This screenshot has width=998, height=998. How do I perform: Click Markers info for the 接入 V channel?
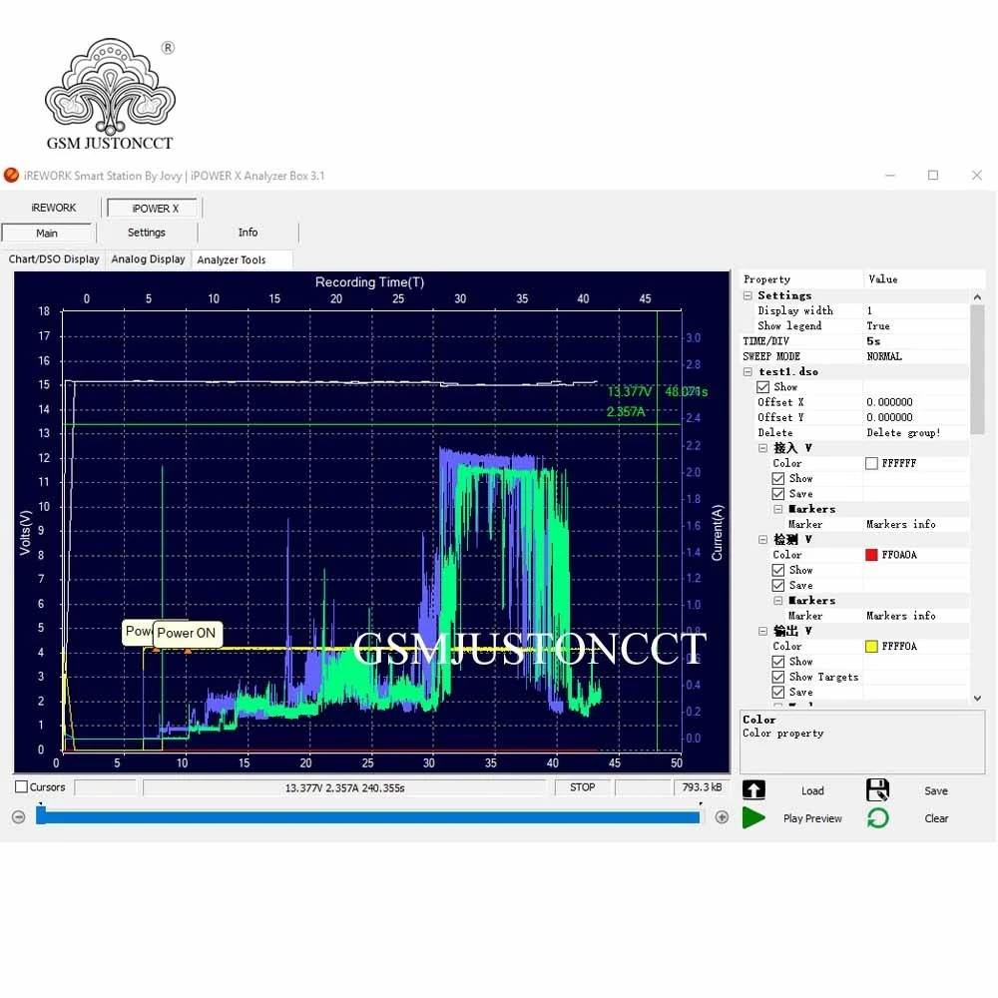(901, 525)
